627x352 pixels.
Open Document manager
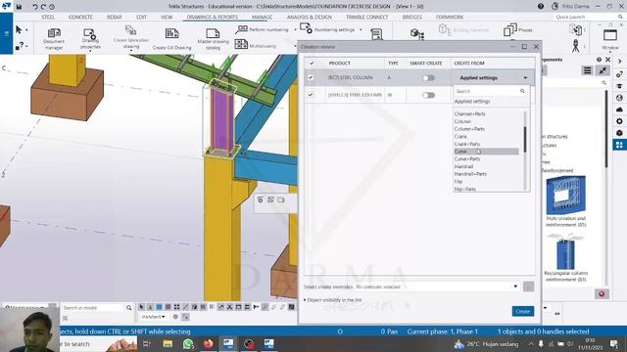[54, 38]
